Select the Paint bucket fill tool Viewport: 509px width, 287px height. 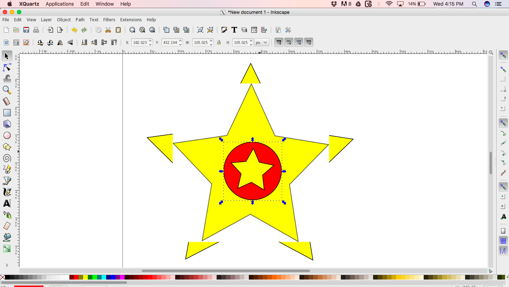[x=7, y=237]
